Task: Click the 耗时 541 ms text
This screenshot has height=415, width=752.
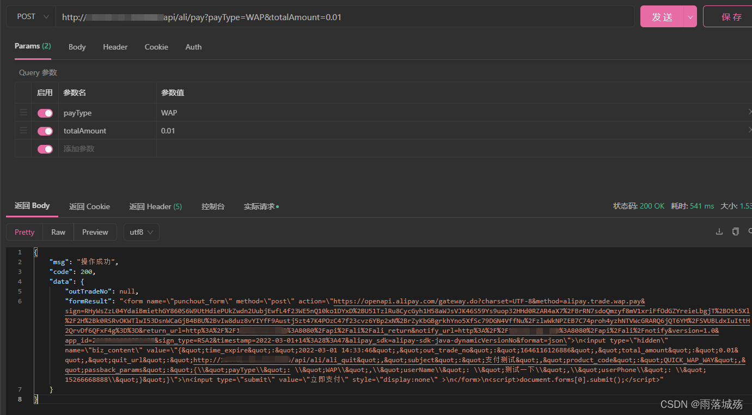Action: [693, 206]
